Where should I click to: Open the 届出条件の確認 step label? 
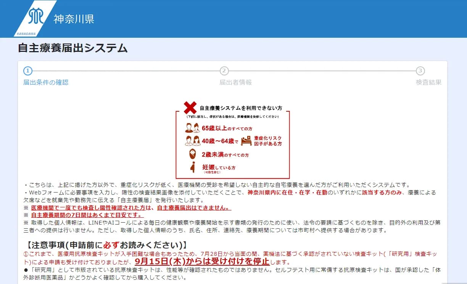(x=46, y=82)
